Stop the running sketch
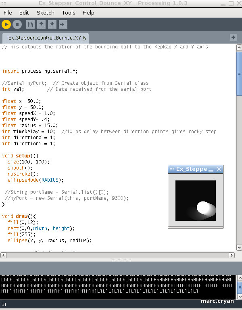 pos(17,25)
